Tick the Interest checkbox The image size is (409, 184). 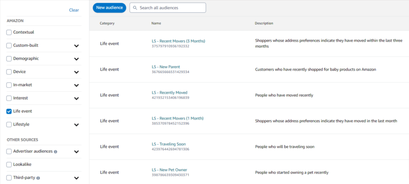[x=9, y=98]
